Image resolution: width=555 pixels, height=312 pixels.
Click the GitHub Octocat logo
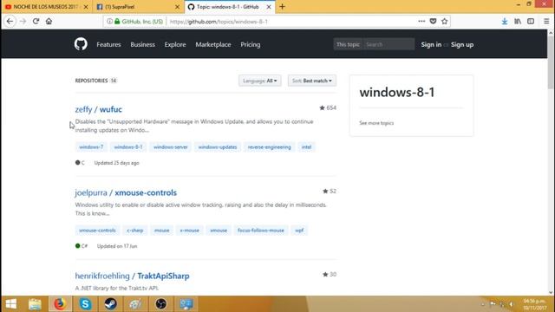(81, 44)
